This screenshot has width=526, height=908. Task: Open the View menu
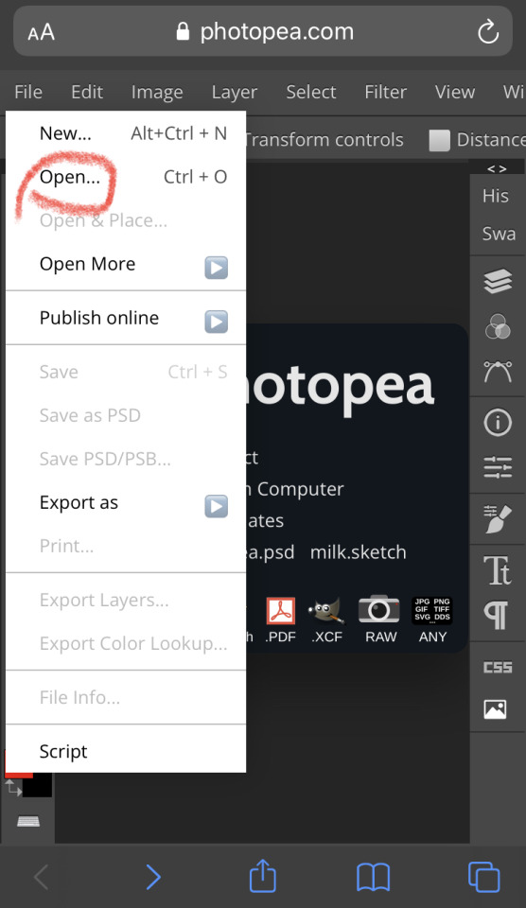(x=455, y=92)
